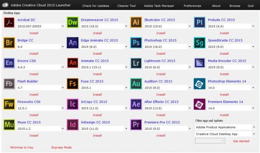Launch Adobe Task Manager from top bar
The image size is (260, 153).
pos(159,6)
